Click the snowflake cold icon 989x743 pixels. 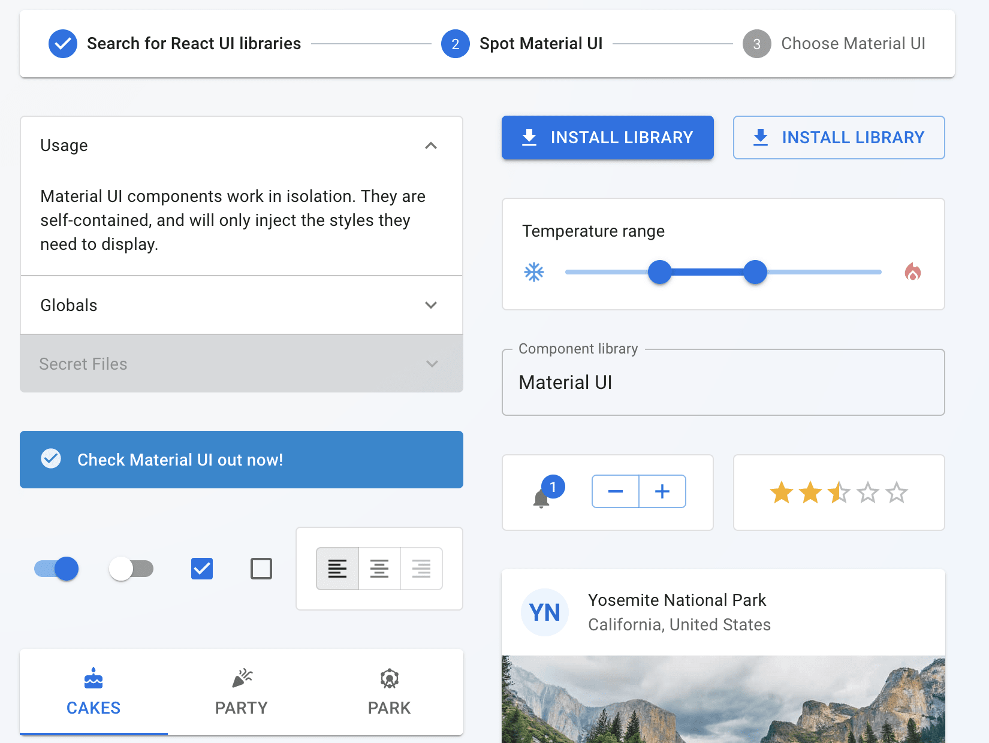(534, 272)
